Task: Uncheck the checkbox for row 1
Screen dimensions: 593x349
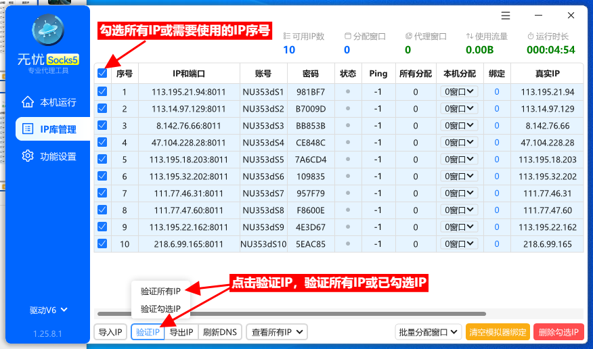Action: coord(102,92)
